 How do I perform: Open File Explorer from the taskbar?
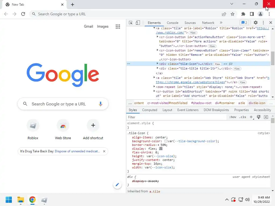coord(20,200)
